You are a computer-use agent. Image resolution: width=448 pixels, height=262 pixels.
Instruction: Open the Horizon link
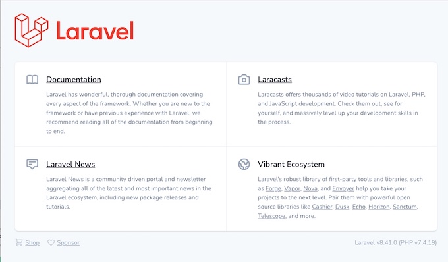[x=379, y=207]
